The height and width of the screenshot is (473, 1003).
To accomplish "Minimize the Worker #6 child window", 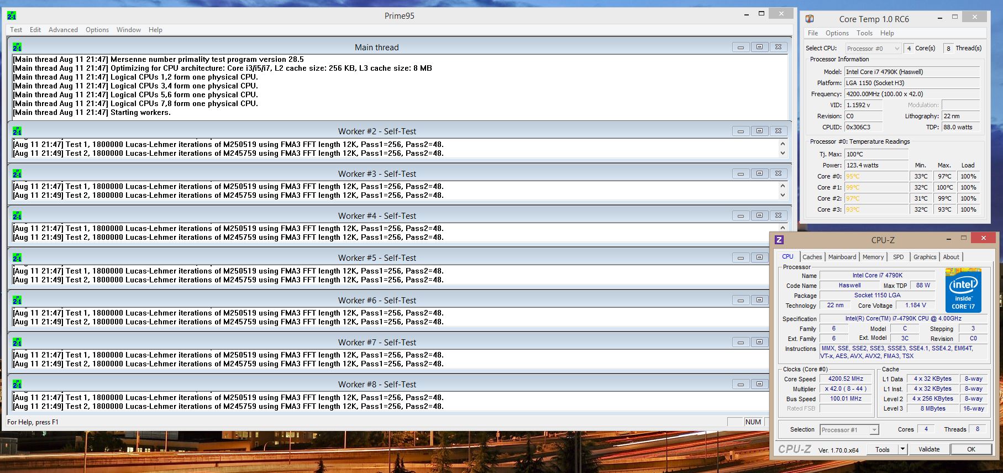I will point(741,300).
